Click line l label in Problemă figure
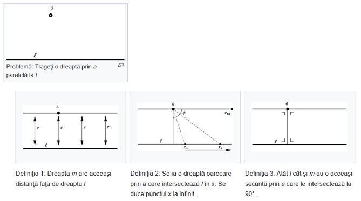 click(x=35, y=55)
